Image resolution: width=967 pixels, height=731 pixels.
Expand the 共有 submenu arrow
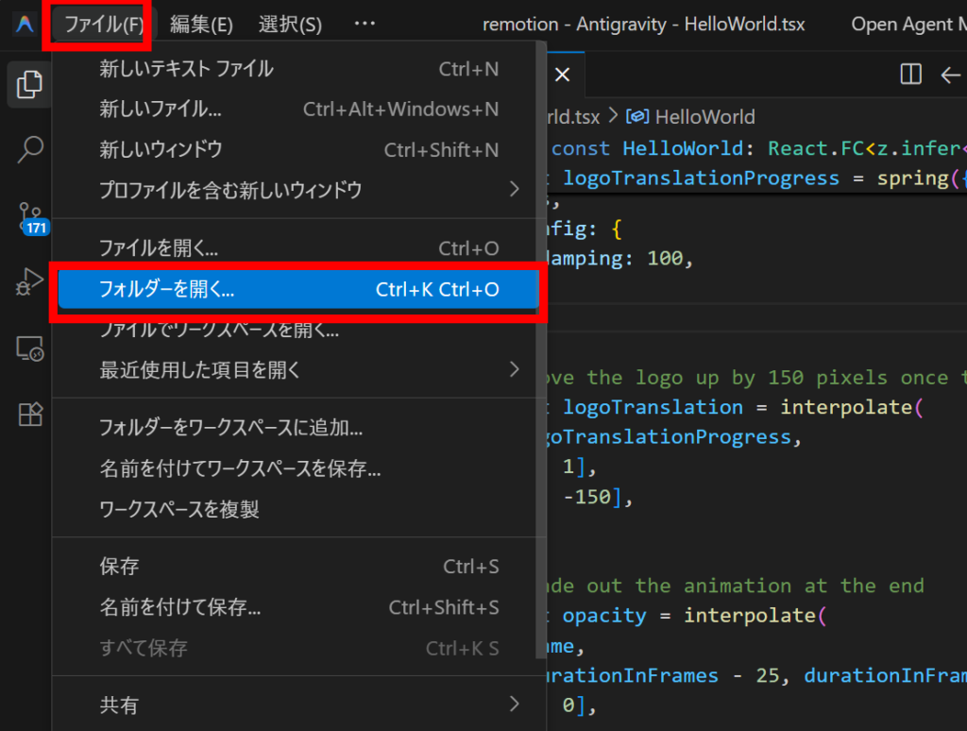coord(514,704)
